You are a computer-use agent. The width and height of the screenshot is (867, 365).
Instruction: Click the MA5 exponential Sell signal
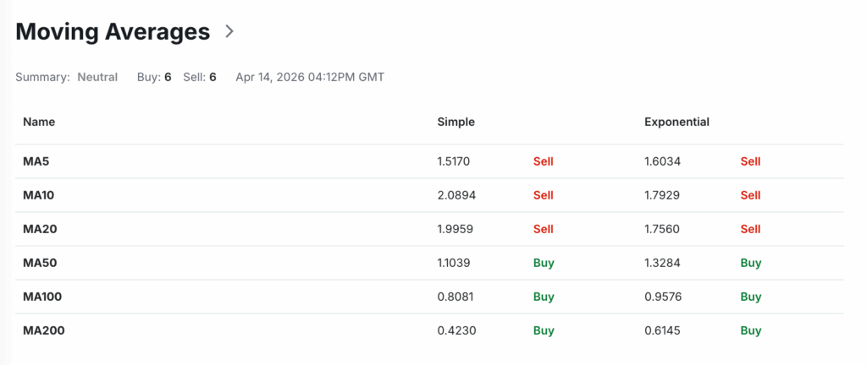click(750, 161)
